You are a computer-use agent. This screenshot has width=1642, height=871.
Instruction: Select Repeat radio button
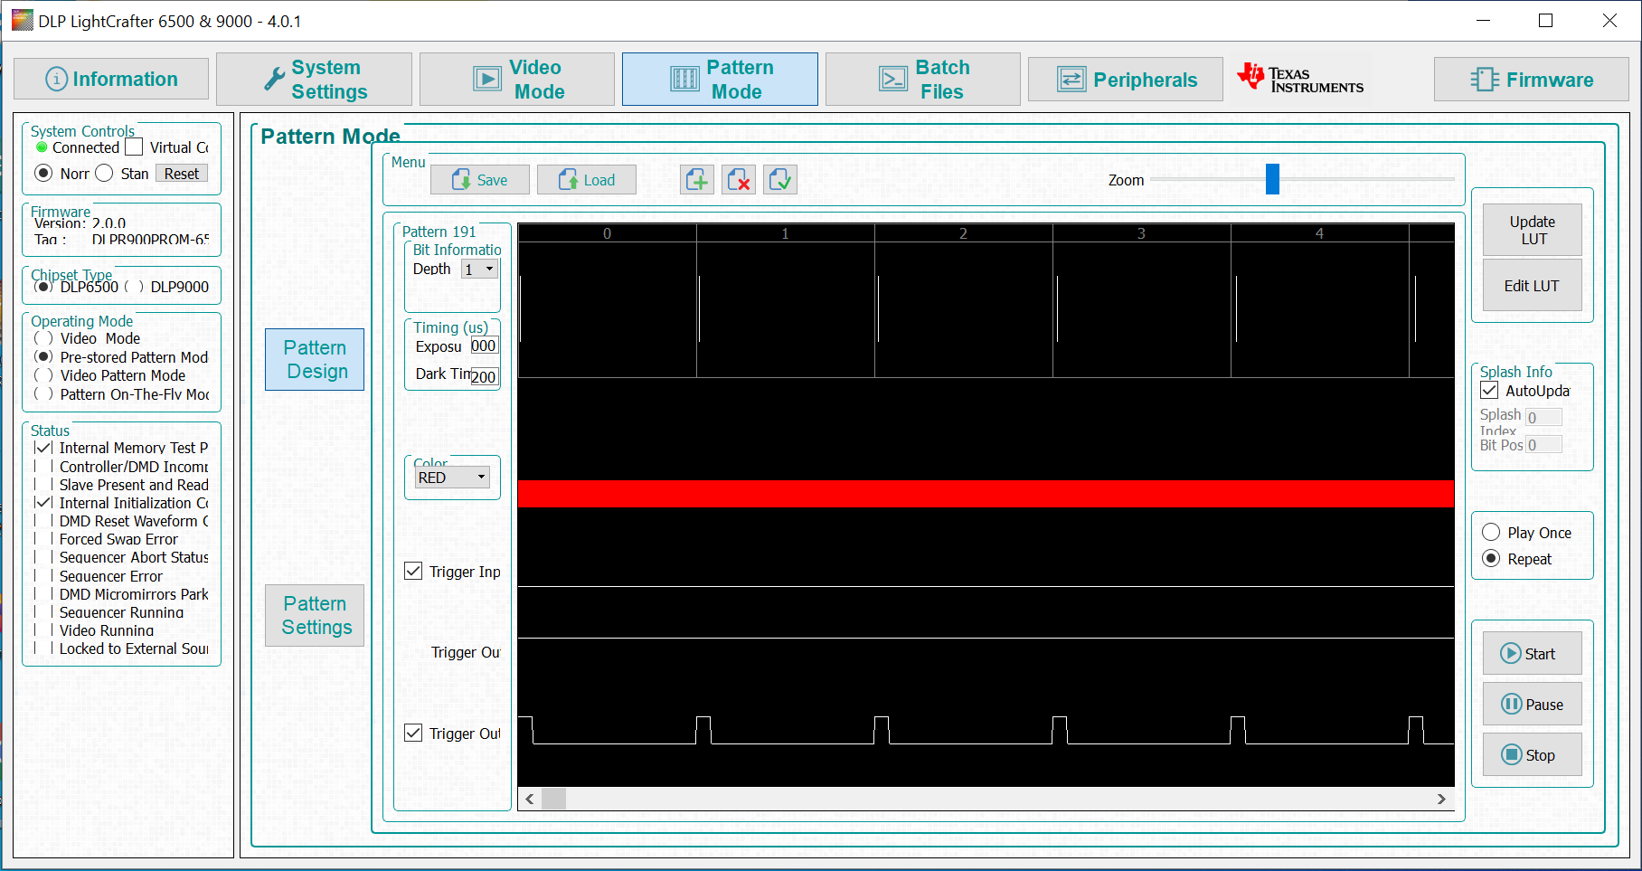click(1492, 559)
